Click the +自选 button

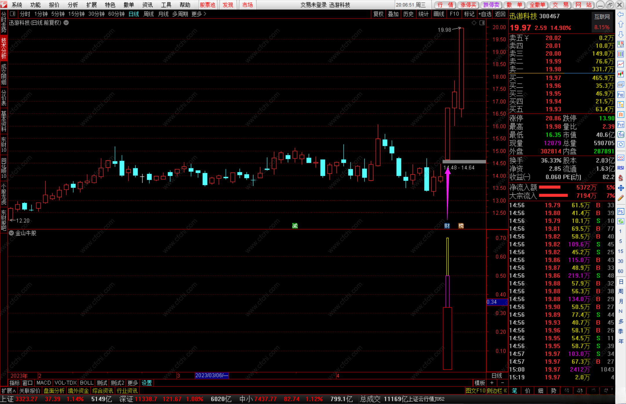(485, 14)
